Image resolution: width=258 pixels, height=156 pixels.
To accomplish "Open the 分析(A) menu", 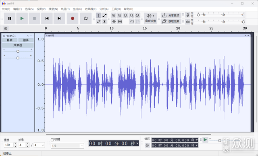I will point(104,9).
